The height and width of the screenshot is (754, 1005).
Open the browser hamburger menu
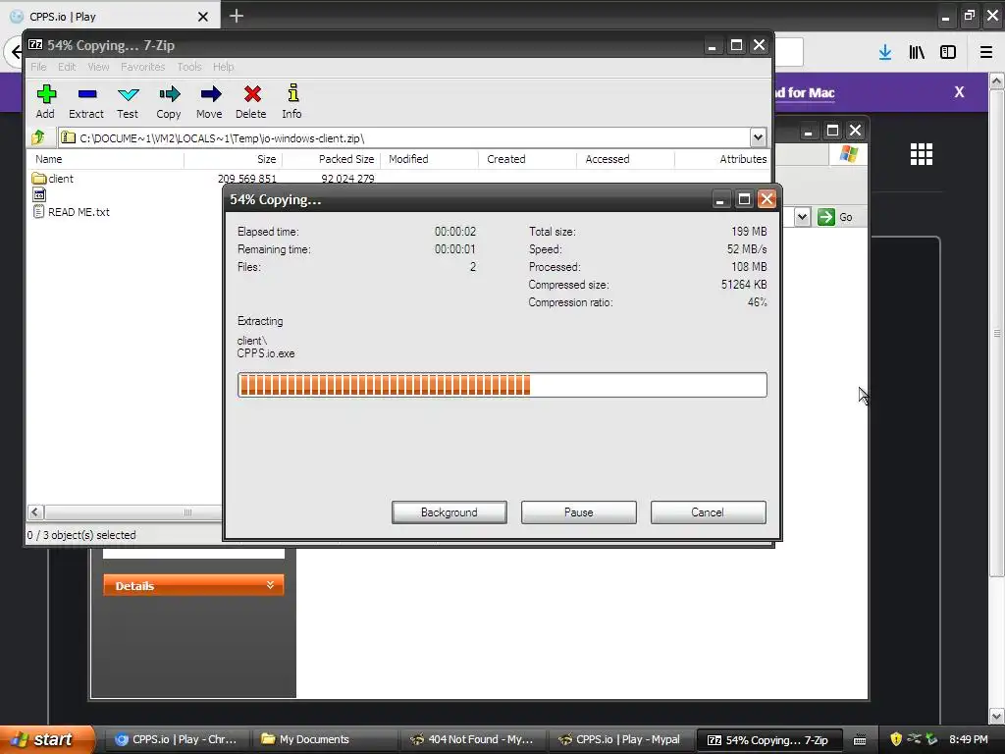pos(986,53)
